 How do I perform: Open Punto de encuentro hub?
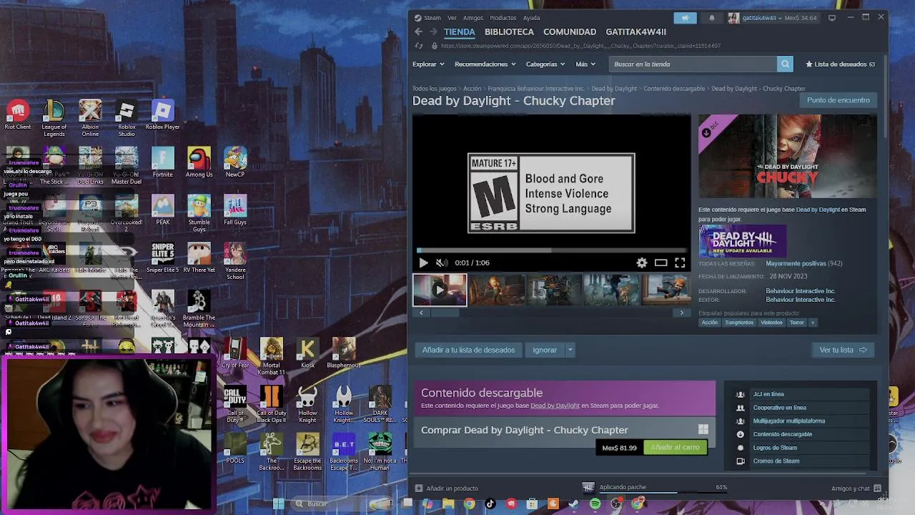(x=838, y=100)
